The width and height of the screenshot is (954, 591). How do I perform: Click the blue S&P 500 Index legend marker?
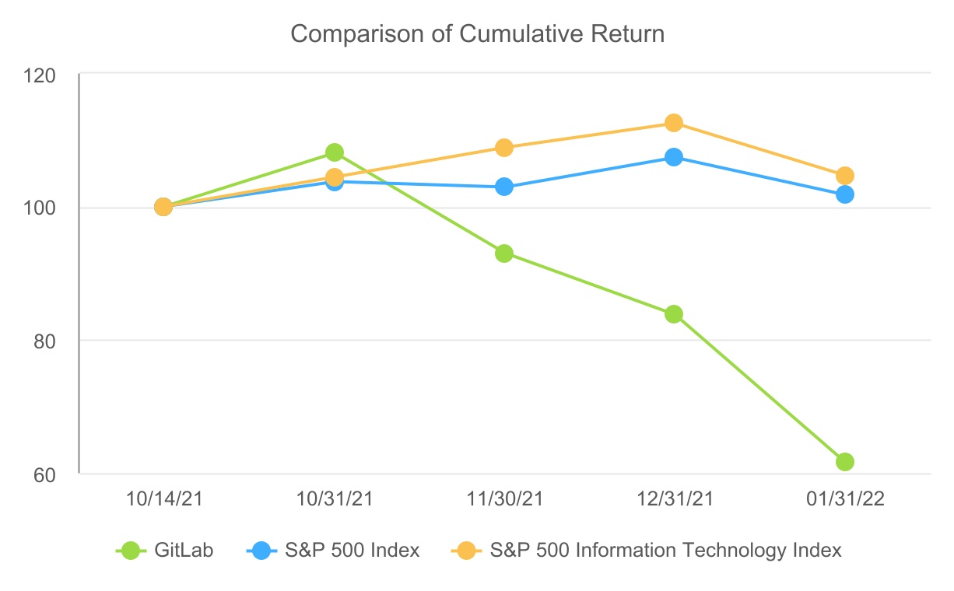263,551
